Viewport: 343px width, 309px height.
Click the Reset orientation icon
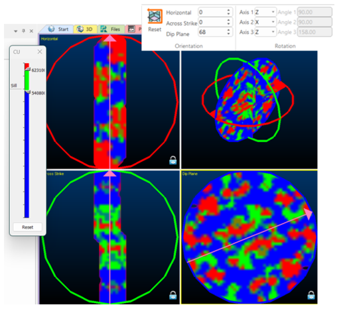point(155,17)
